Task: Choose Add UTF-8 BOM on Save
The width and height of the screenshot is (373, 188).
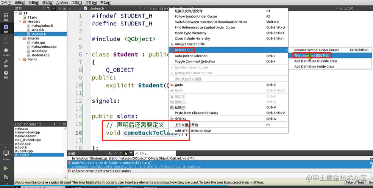Action: point(229,131)
